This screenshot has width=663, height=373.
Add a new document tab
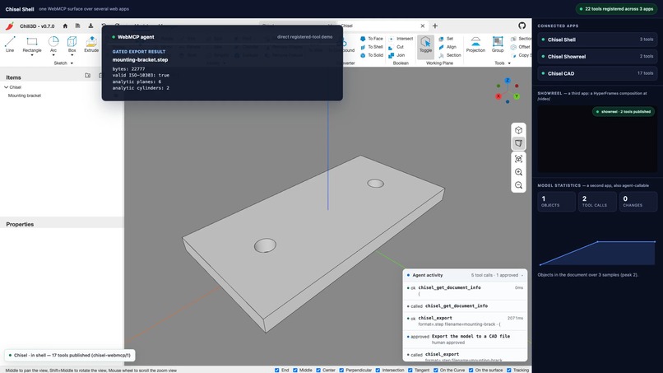434,26
